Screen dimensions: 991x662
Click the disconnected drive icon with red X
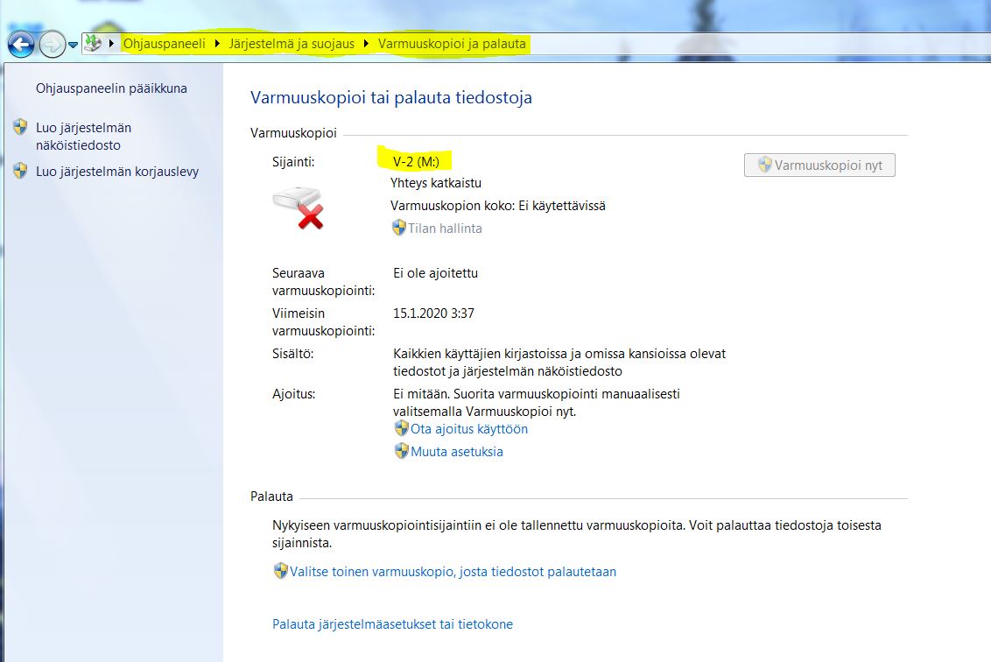(299, 207)
